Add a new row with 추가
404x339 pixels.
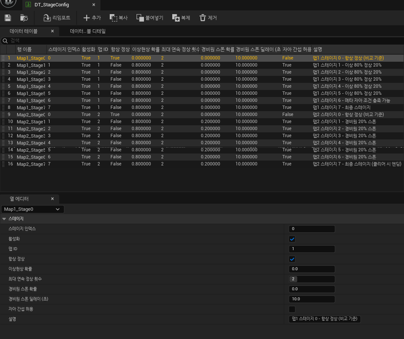coord(92,18)
